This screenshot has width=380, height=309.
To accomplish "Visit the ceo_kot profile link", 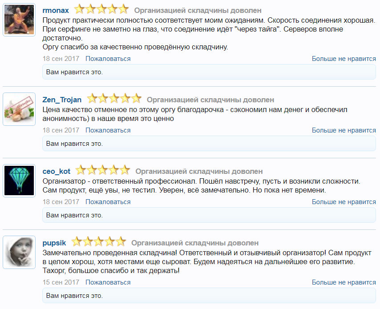I will [56, 171].
